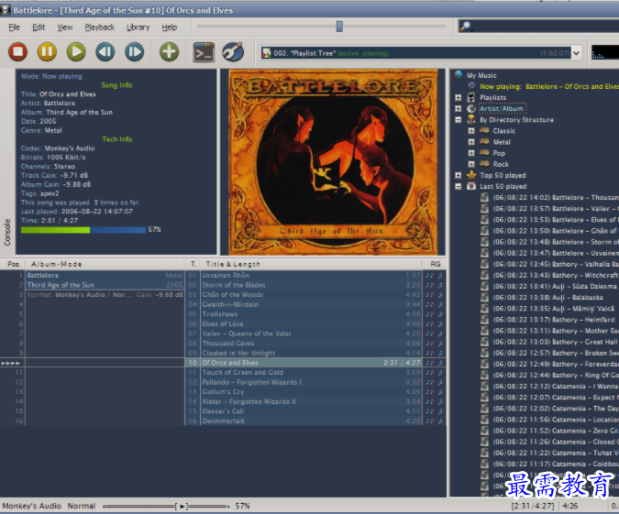
Task: Click the magnifier search icon
Action: (466, 27)
